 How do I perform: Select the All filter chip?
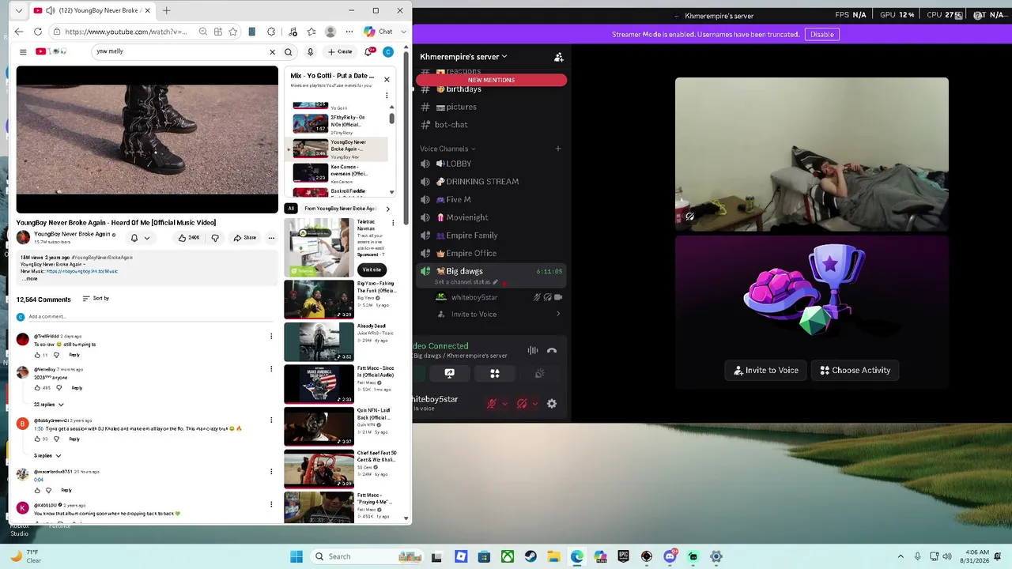291,209
